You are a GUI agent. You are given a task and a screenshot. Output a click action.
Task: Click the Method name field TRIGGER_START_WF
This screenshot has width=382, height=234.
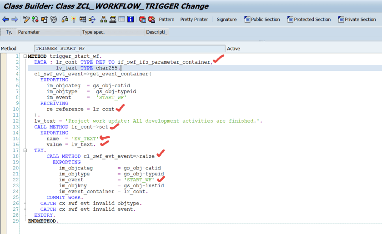[130, 49]
